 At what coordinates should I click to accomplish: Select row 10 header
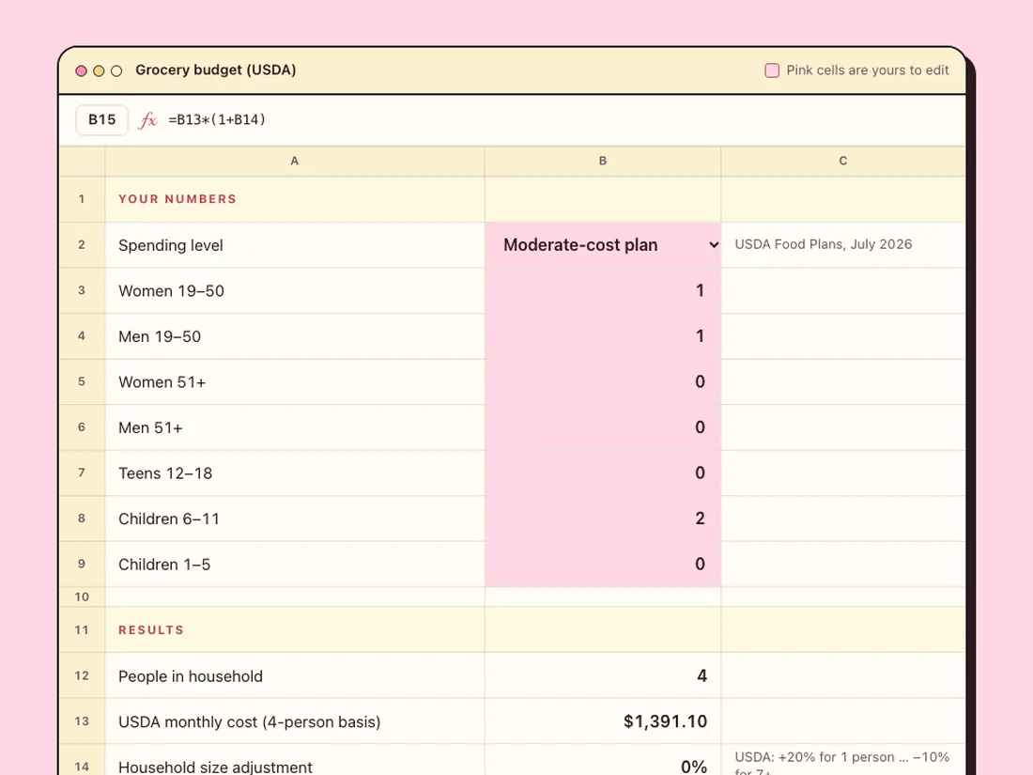tap(82, 597)
